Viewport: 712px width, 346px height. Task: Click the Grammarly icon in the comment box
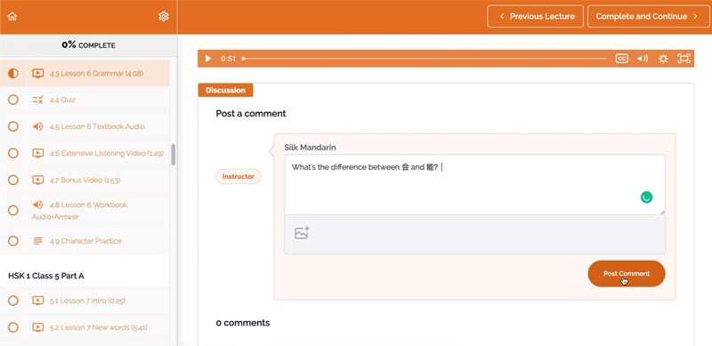(x=646, y=197)
